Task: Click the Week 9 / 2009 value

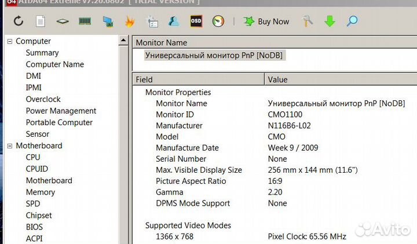Action: 293,148
